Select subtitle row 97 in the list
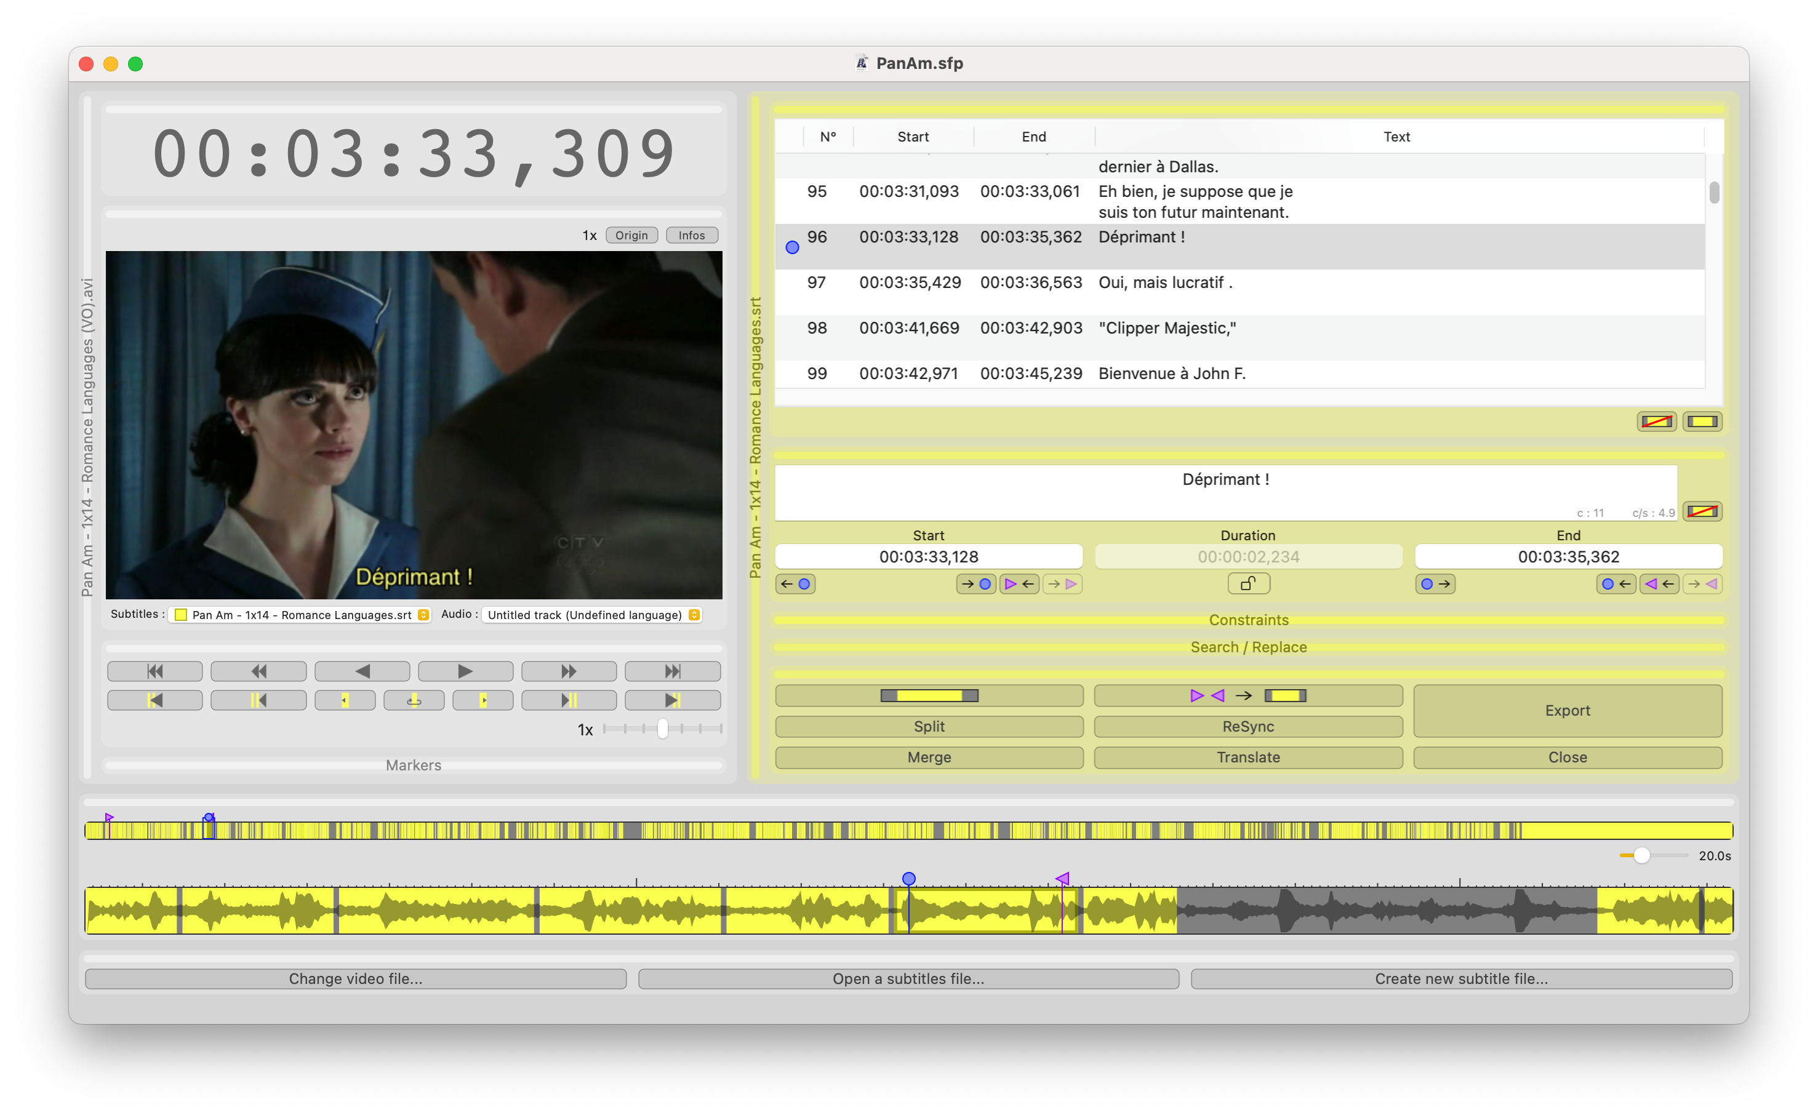This screenshot has width=1818, height=1115. pos(1247,282)
